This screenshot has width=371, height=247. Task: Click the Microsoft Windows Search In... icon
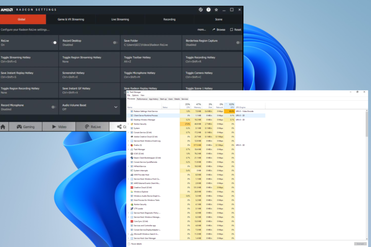132,234
